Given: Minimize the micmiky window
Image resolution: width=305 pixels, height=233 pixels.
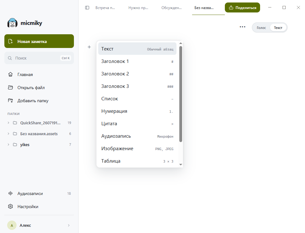Looking at the screenshot, I should pos(269,7).
